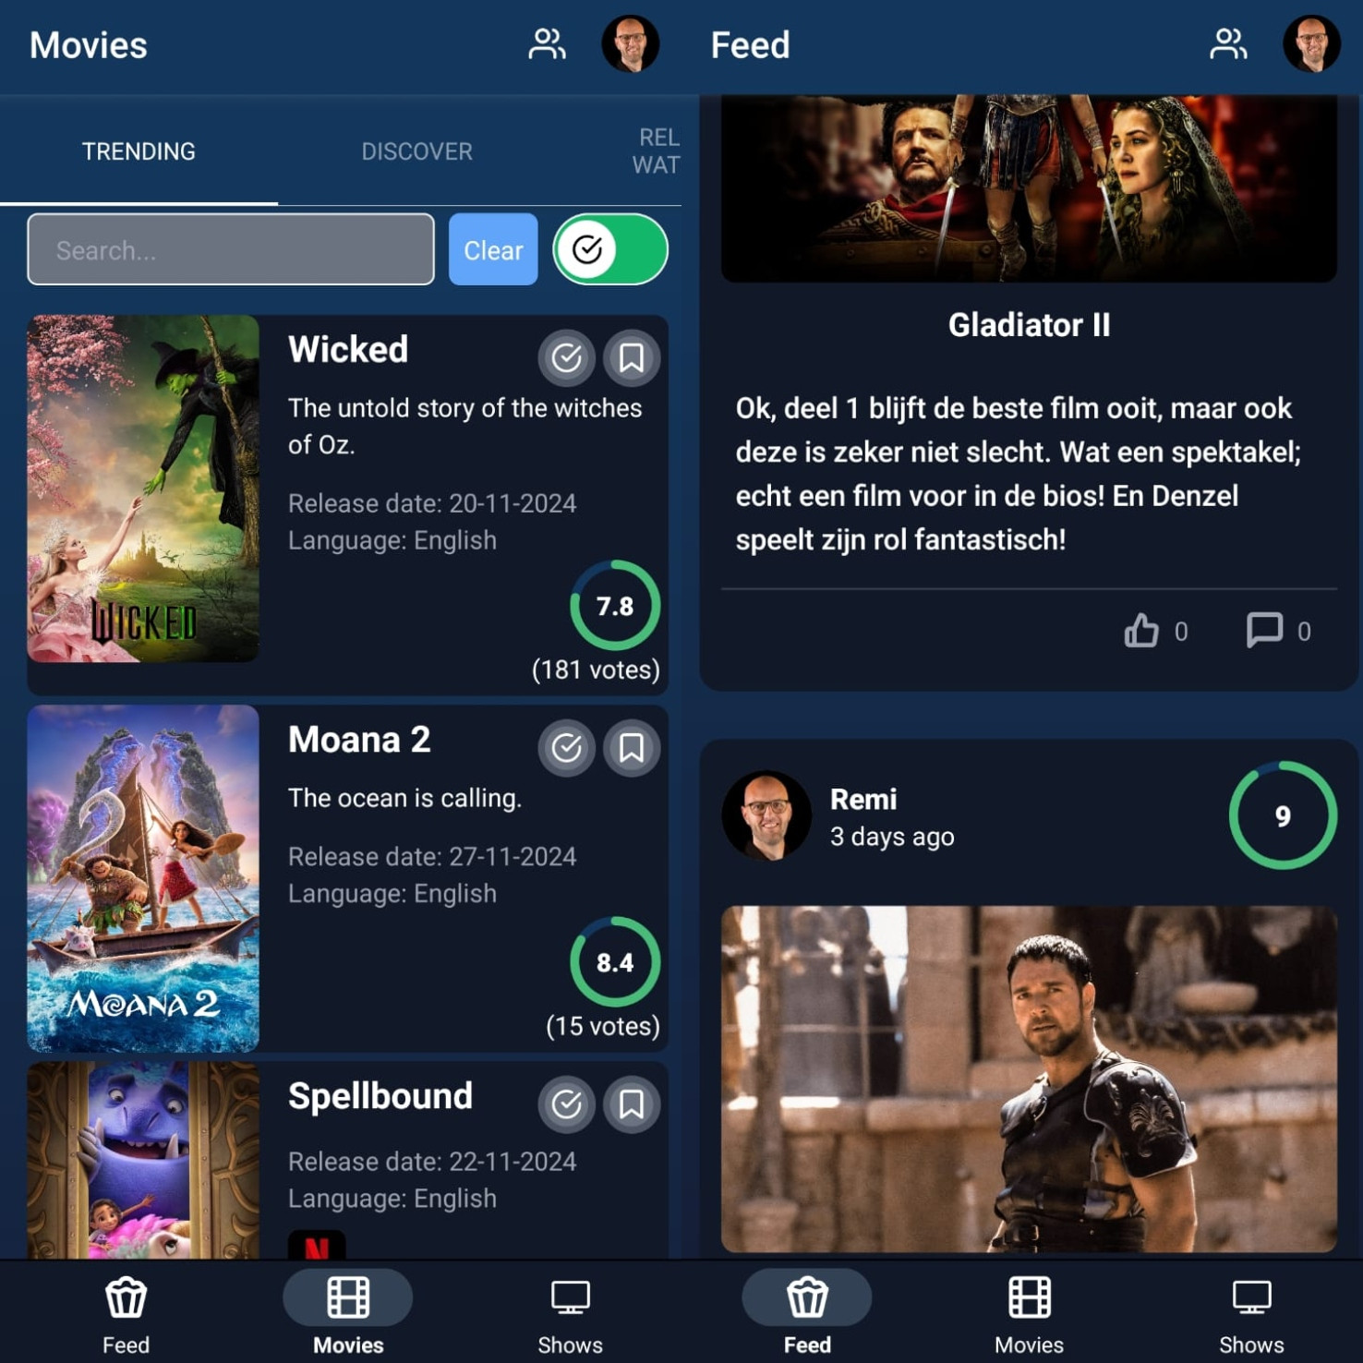The height and width of the screenshot is (1363, 1363).
Task: Focus the Search input field
Action: click(x=231, y=249)
